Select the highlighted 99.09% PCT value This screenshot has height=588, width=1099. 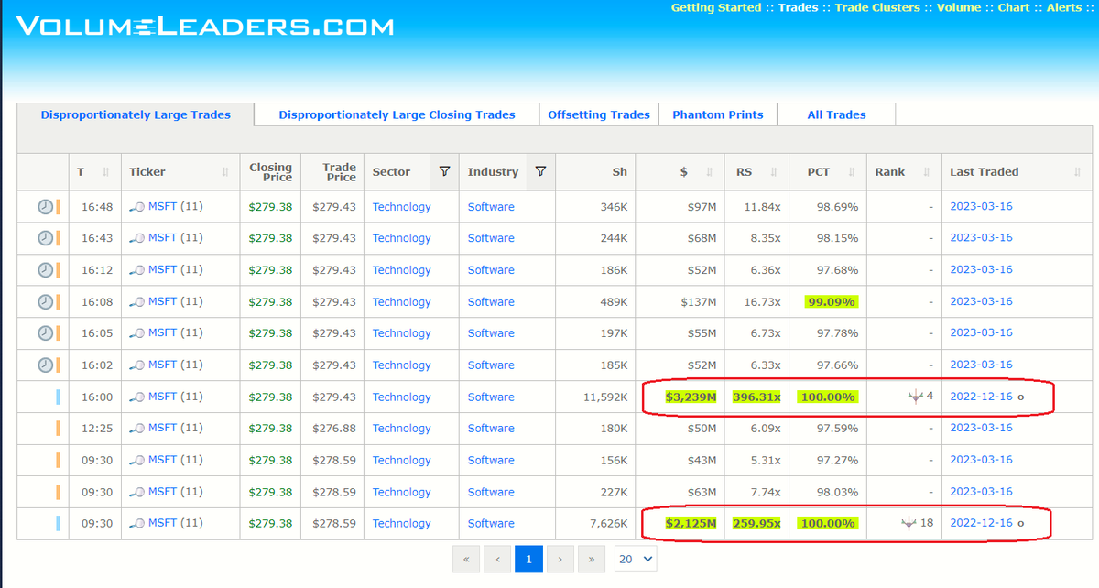[832, 301]
